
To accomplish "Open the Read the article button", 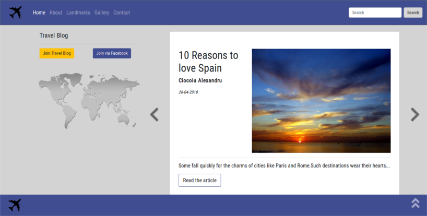I will coord(199,180).
